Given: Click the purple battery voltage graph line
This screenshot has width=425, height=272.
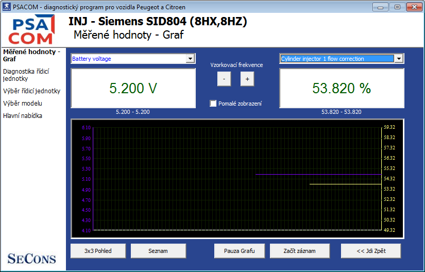Looking at the screenshot, I should tap(318, 175).
